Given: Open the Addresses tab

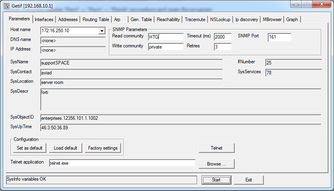Looking at the screenshot, I should [x=68, y=19].
